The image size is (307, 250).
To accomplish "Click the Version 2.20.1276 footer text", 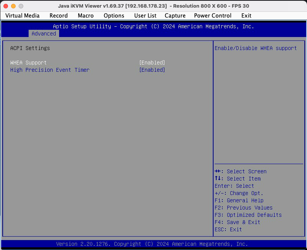I will pyautogui.click(x=152, y=244).
